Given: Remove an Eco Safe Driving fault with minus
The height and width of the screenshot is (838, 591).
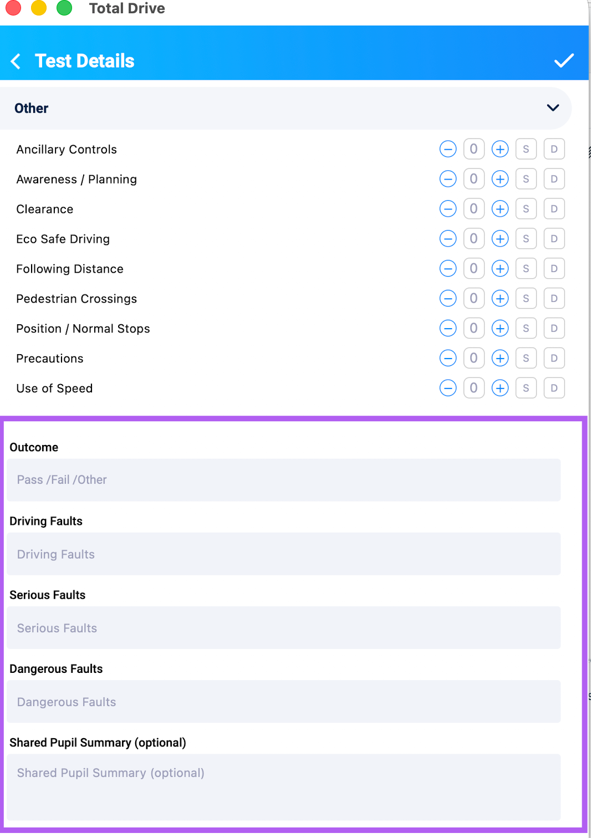Looking at the screenshot, I should tap(448, 239).
